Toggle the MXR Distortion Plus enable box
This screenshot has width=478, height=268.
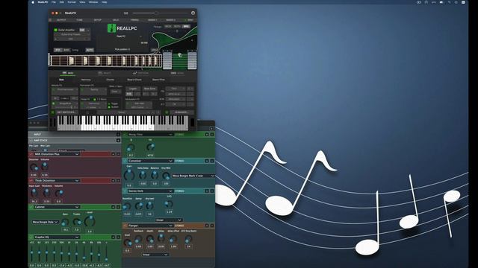31,154
